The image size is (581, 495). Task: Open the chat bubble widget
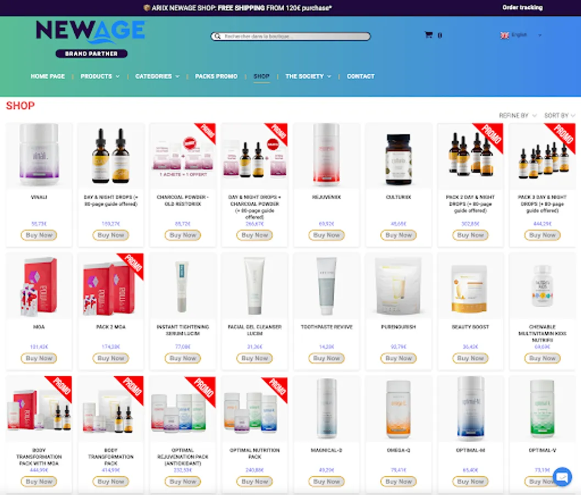pos(562,476)
